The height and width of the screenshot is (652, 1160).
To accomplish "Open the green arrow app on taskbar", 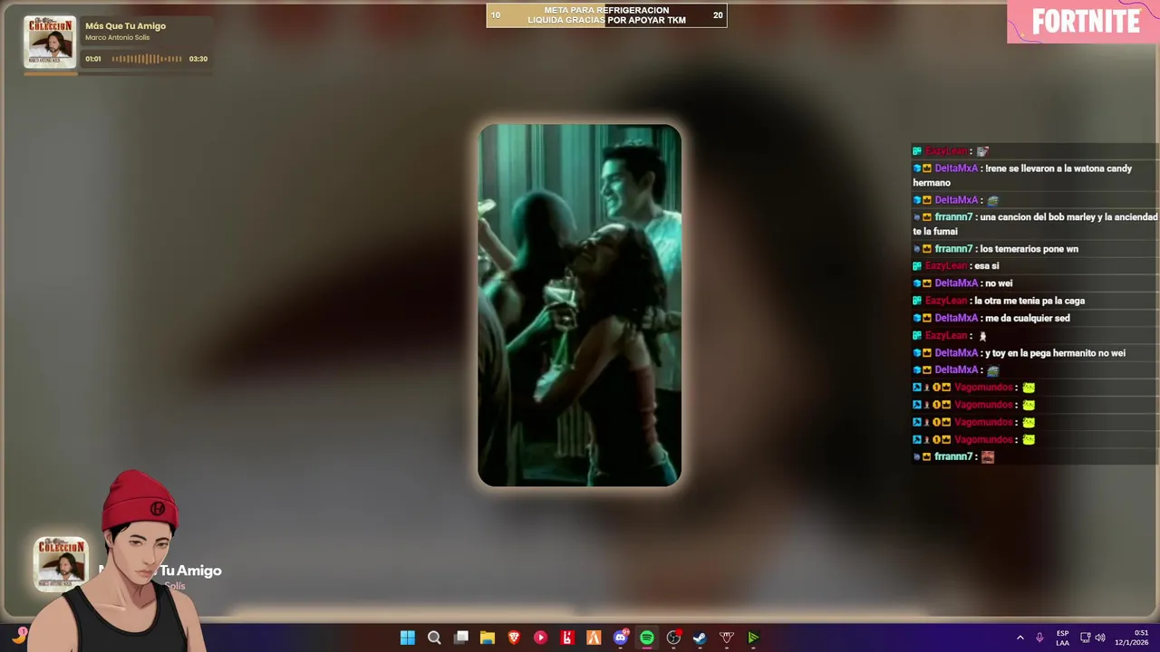I will click(x=753, y=638).
